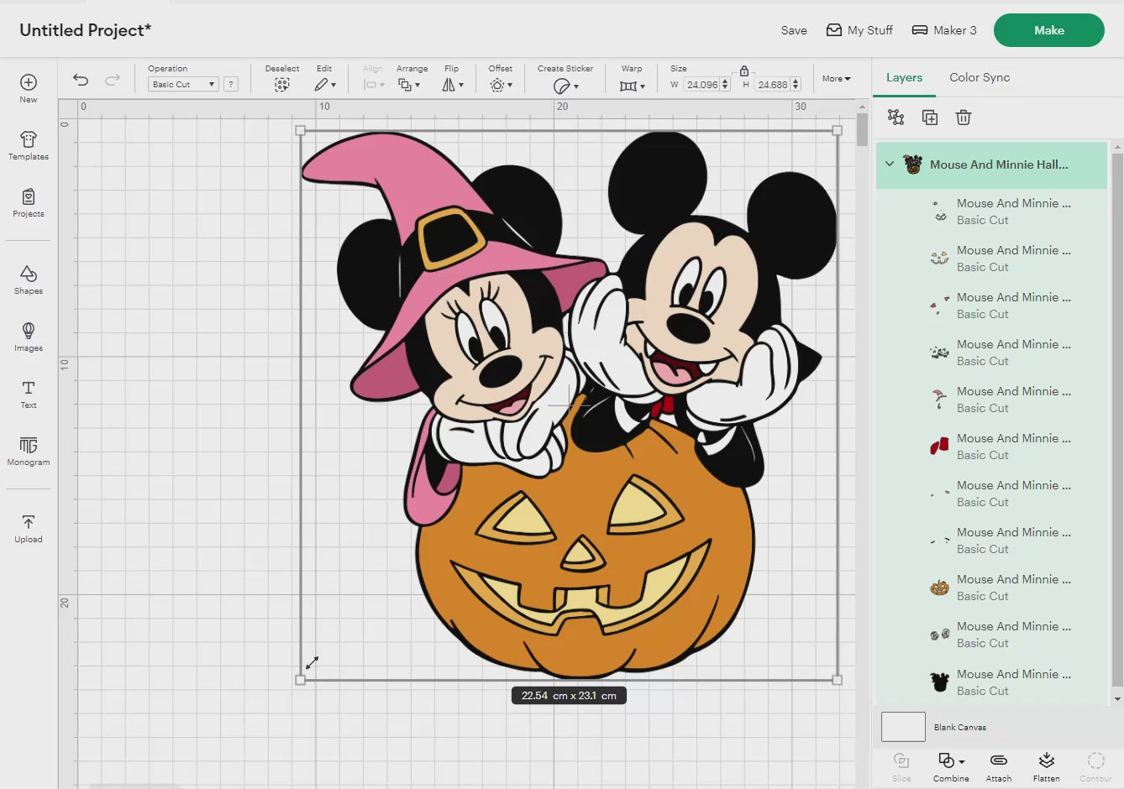The image size is (1124, 789).
Task: Click the Flatten tool
Action: (x=1047, y=766)
